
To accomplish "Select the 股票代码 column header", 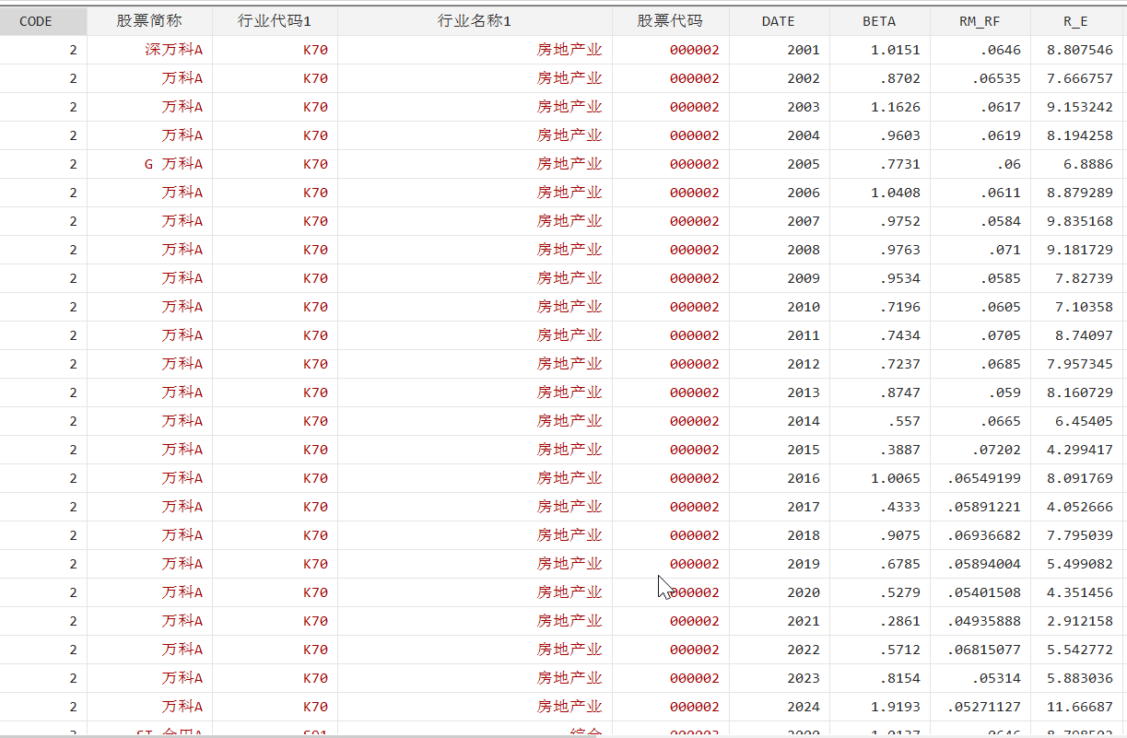I will click(x=671, y=21).
